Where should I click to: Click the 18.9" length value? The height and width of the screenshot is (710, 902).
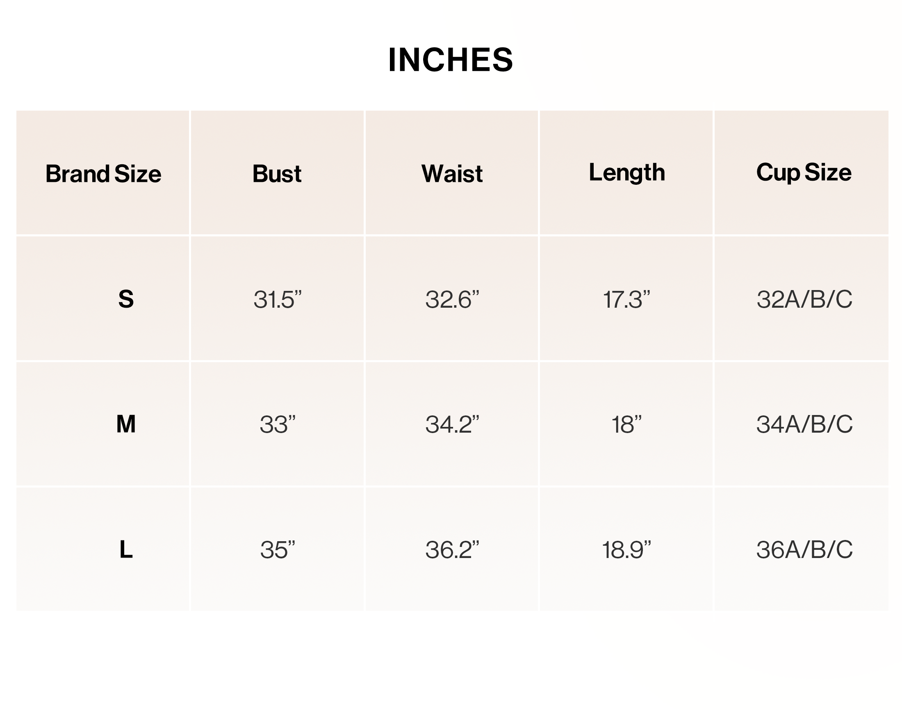[x=626, y=550]
